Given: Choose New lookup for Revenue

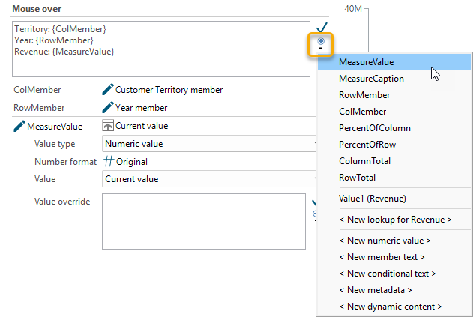Looking at the screenshot, I should coord(395,220).
